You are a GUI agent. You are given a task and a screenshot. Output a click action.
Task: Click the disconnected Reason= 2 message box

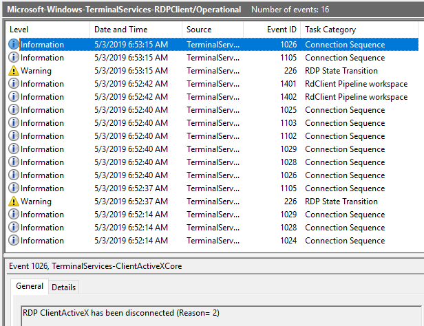coord(221,316)
